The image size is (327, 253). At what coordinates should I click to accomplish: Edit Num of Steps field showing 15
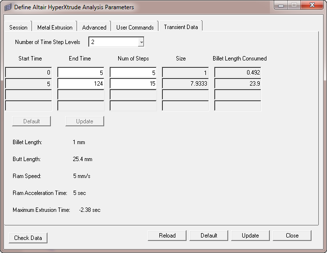pyautogui.click(x=133, y=83)
